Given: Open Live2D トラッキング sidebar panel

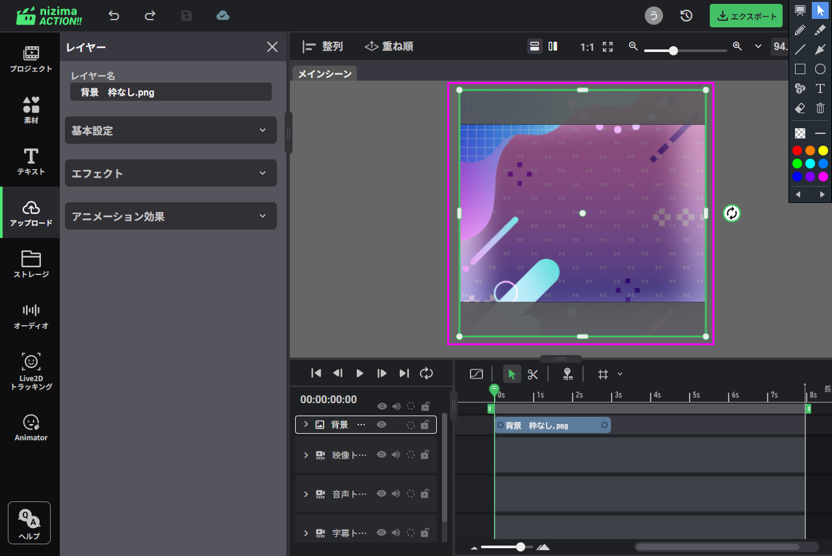Looking at the screenshot, I should pos(31,372).
